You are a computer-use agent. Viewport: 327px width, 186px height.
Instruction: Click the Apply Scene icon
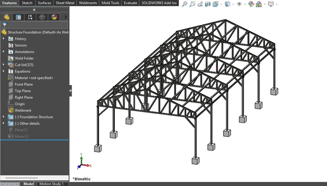point(259,4)
